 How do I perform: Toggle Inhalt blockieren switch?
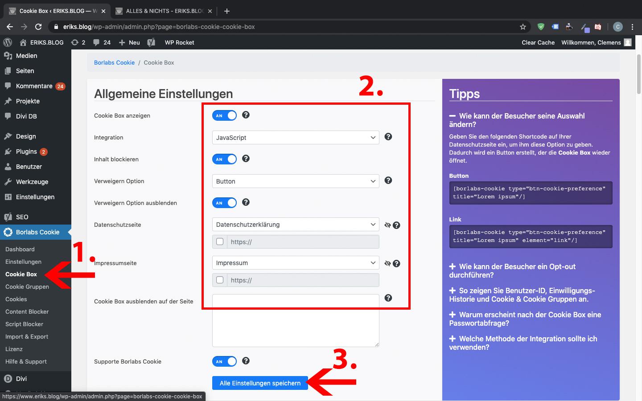tap(224, 159)
